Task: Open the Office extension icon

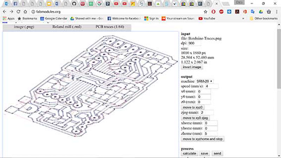Action: (x=245, y=12)
